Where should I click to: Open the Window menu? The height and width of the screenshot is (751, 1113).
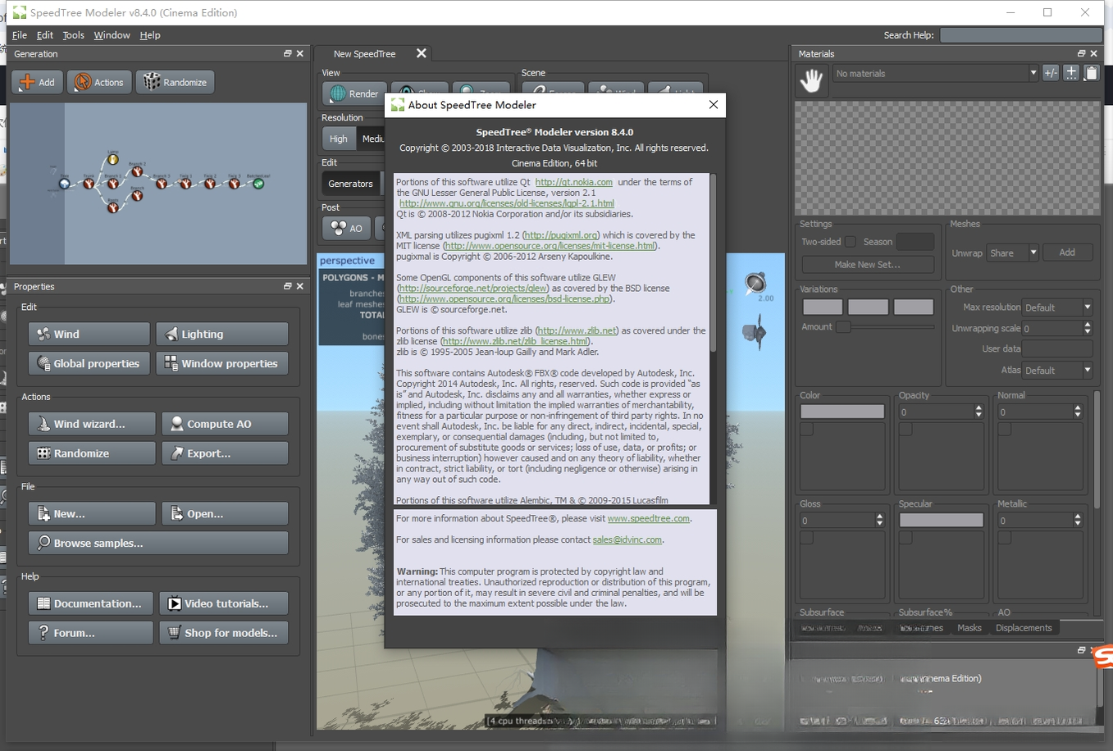(112, 35)
